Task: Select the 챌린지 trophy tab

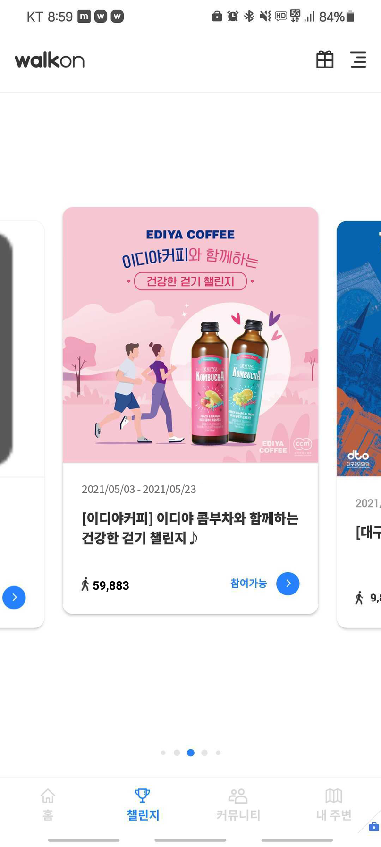Action: pyautogui.click(x=143, y=805)
